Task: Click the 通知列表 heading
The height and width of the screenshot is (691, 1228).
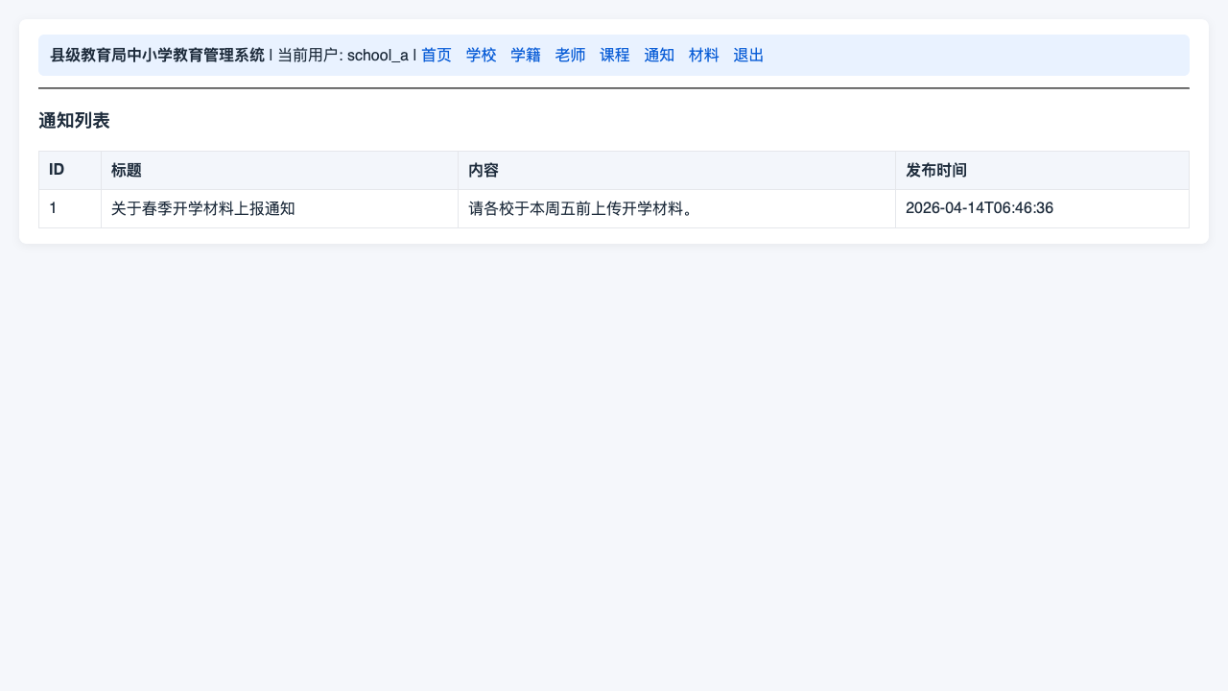Action: tap(74, 121)
